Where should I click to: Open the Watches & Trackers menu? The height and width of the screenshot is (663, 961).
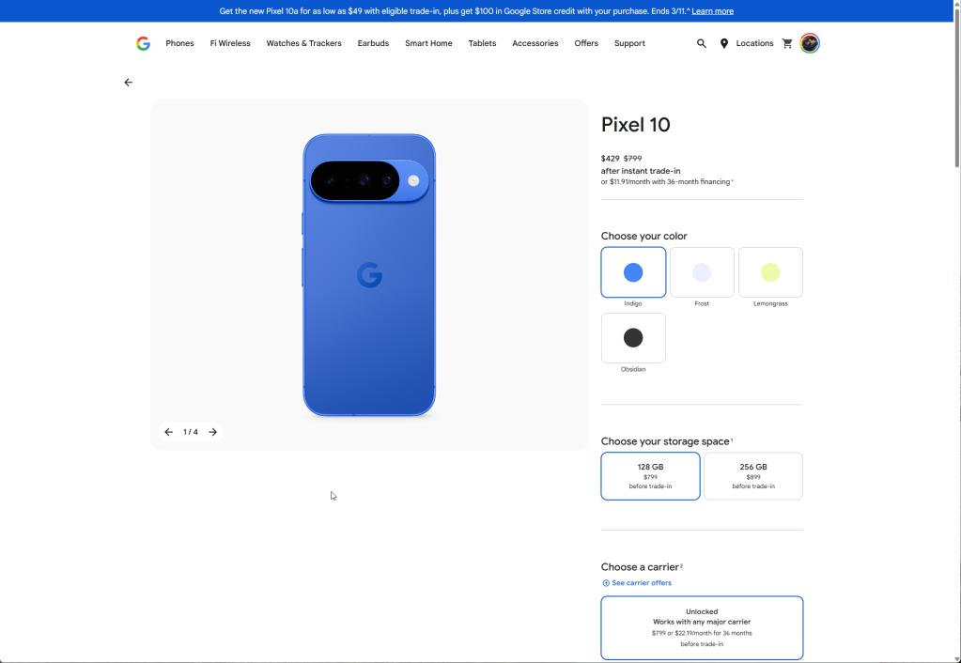(x=303, y=43)
